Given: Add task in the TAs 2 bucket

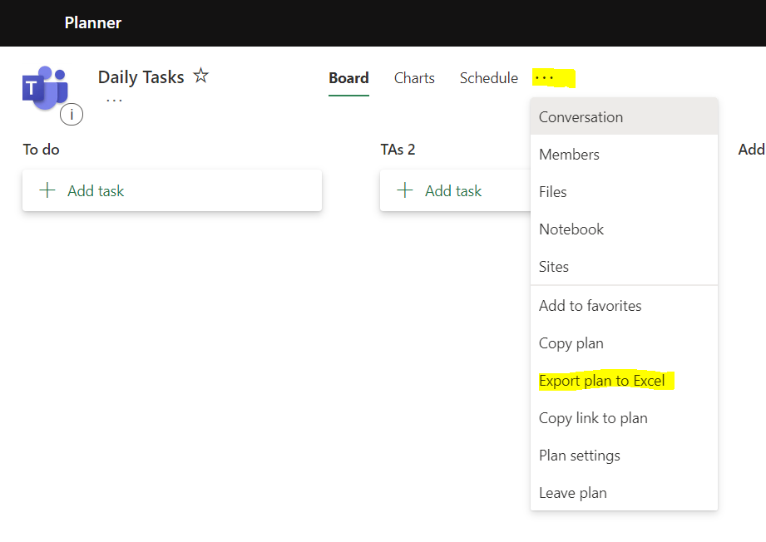Looking at the screenshot, I should (455, 190).
